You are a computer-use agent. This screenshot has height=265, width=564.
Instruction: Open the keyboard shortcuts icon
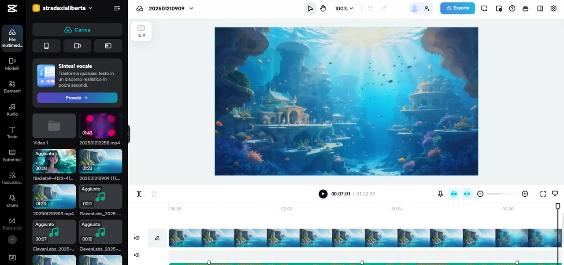point(12,258)
